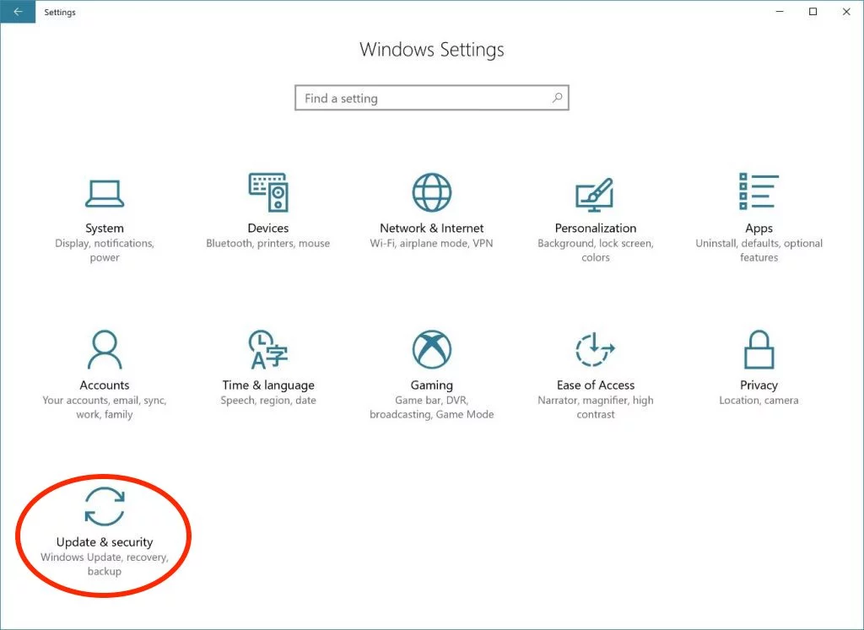The height and width of the screenshot is (630, 864).
Task: Click the Update & security label
Action: click(x=105, y=542)
